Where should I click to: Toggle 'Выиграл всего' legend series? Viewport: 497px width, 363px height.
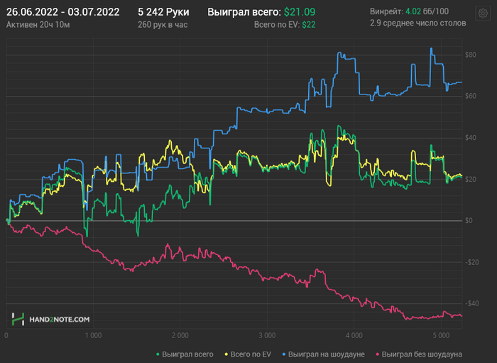pos(185,354)
